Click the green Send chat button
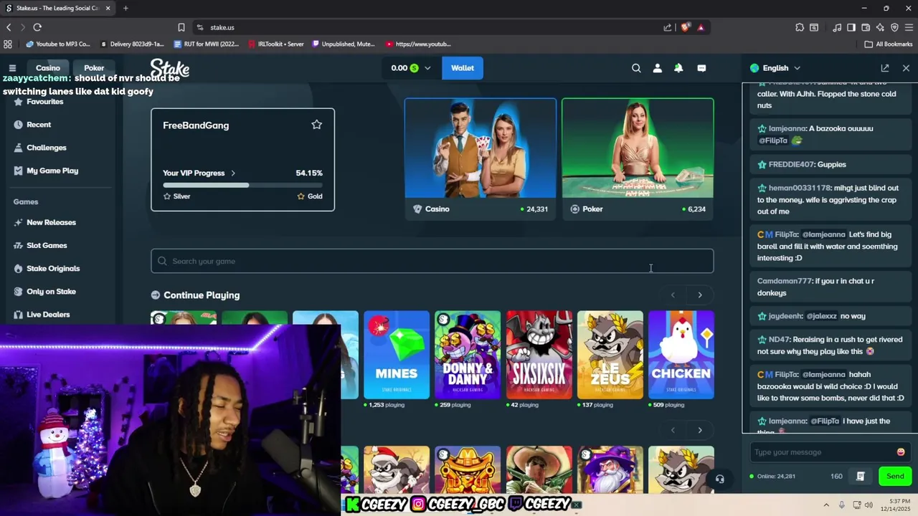This screenshot has width=918, height=516. [x=895, y=477]
